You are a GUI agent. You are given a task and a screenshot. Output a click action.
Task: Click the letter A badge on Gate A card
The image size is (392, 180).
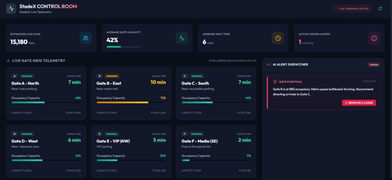14,76
